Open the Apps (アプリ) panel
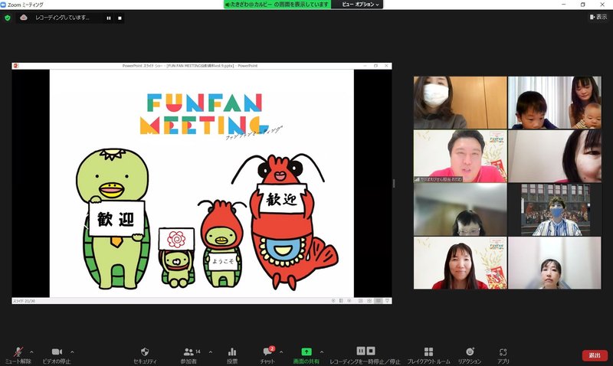This screenshot has width=613, height=366. coord(503,355)
